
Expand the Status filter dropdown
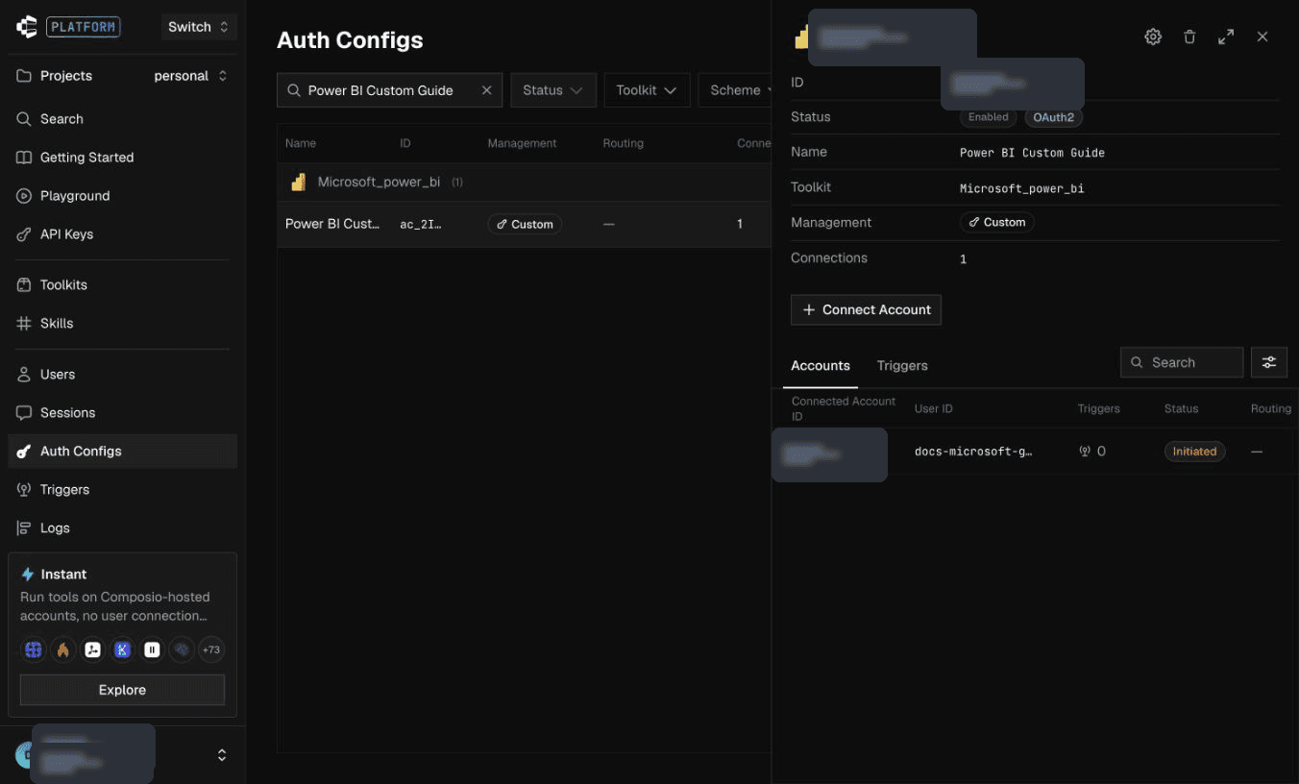click(553, 90)
